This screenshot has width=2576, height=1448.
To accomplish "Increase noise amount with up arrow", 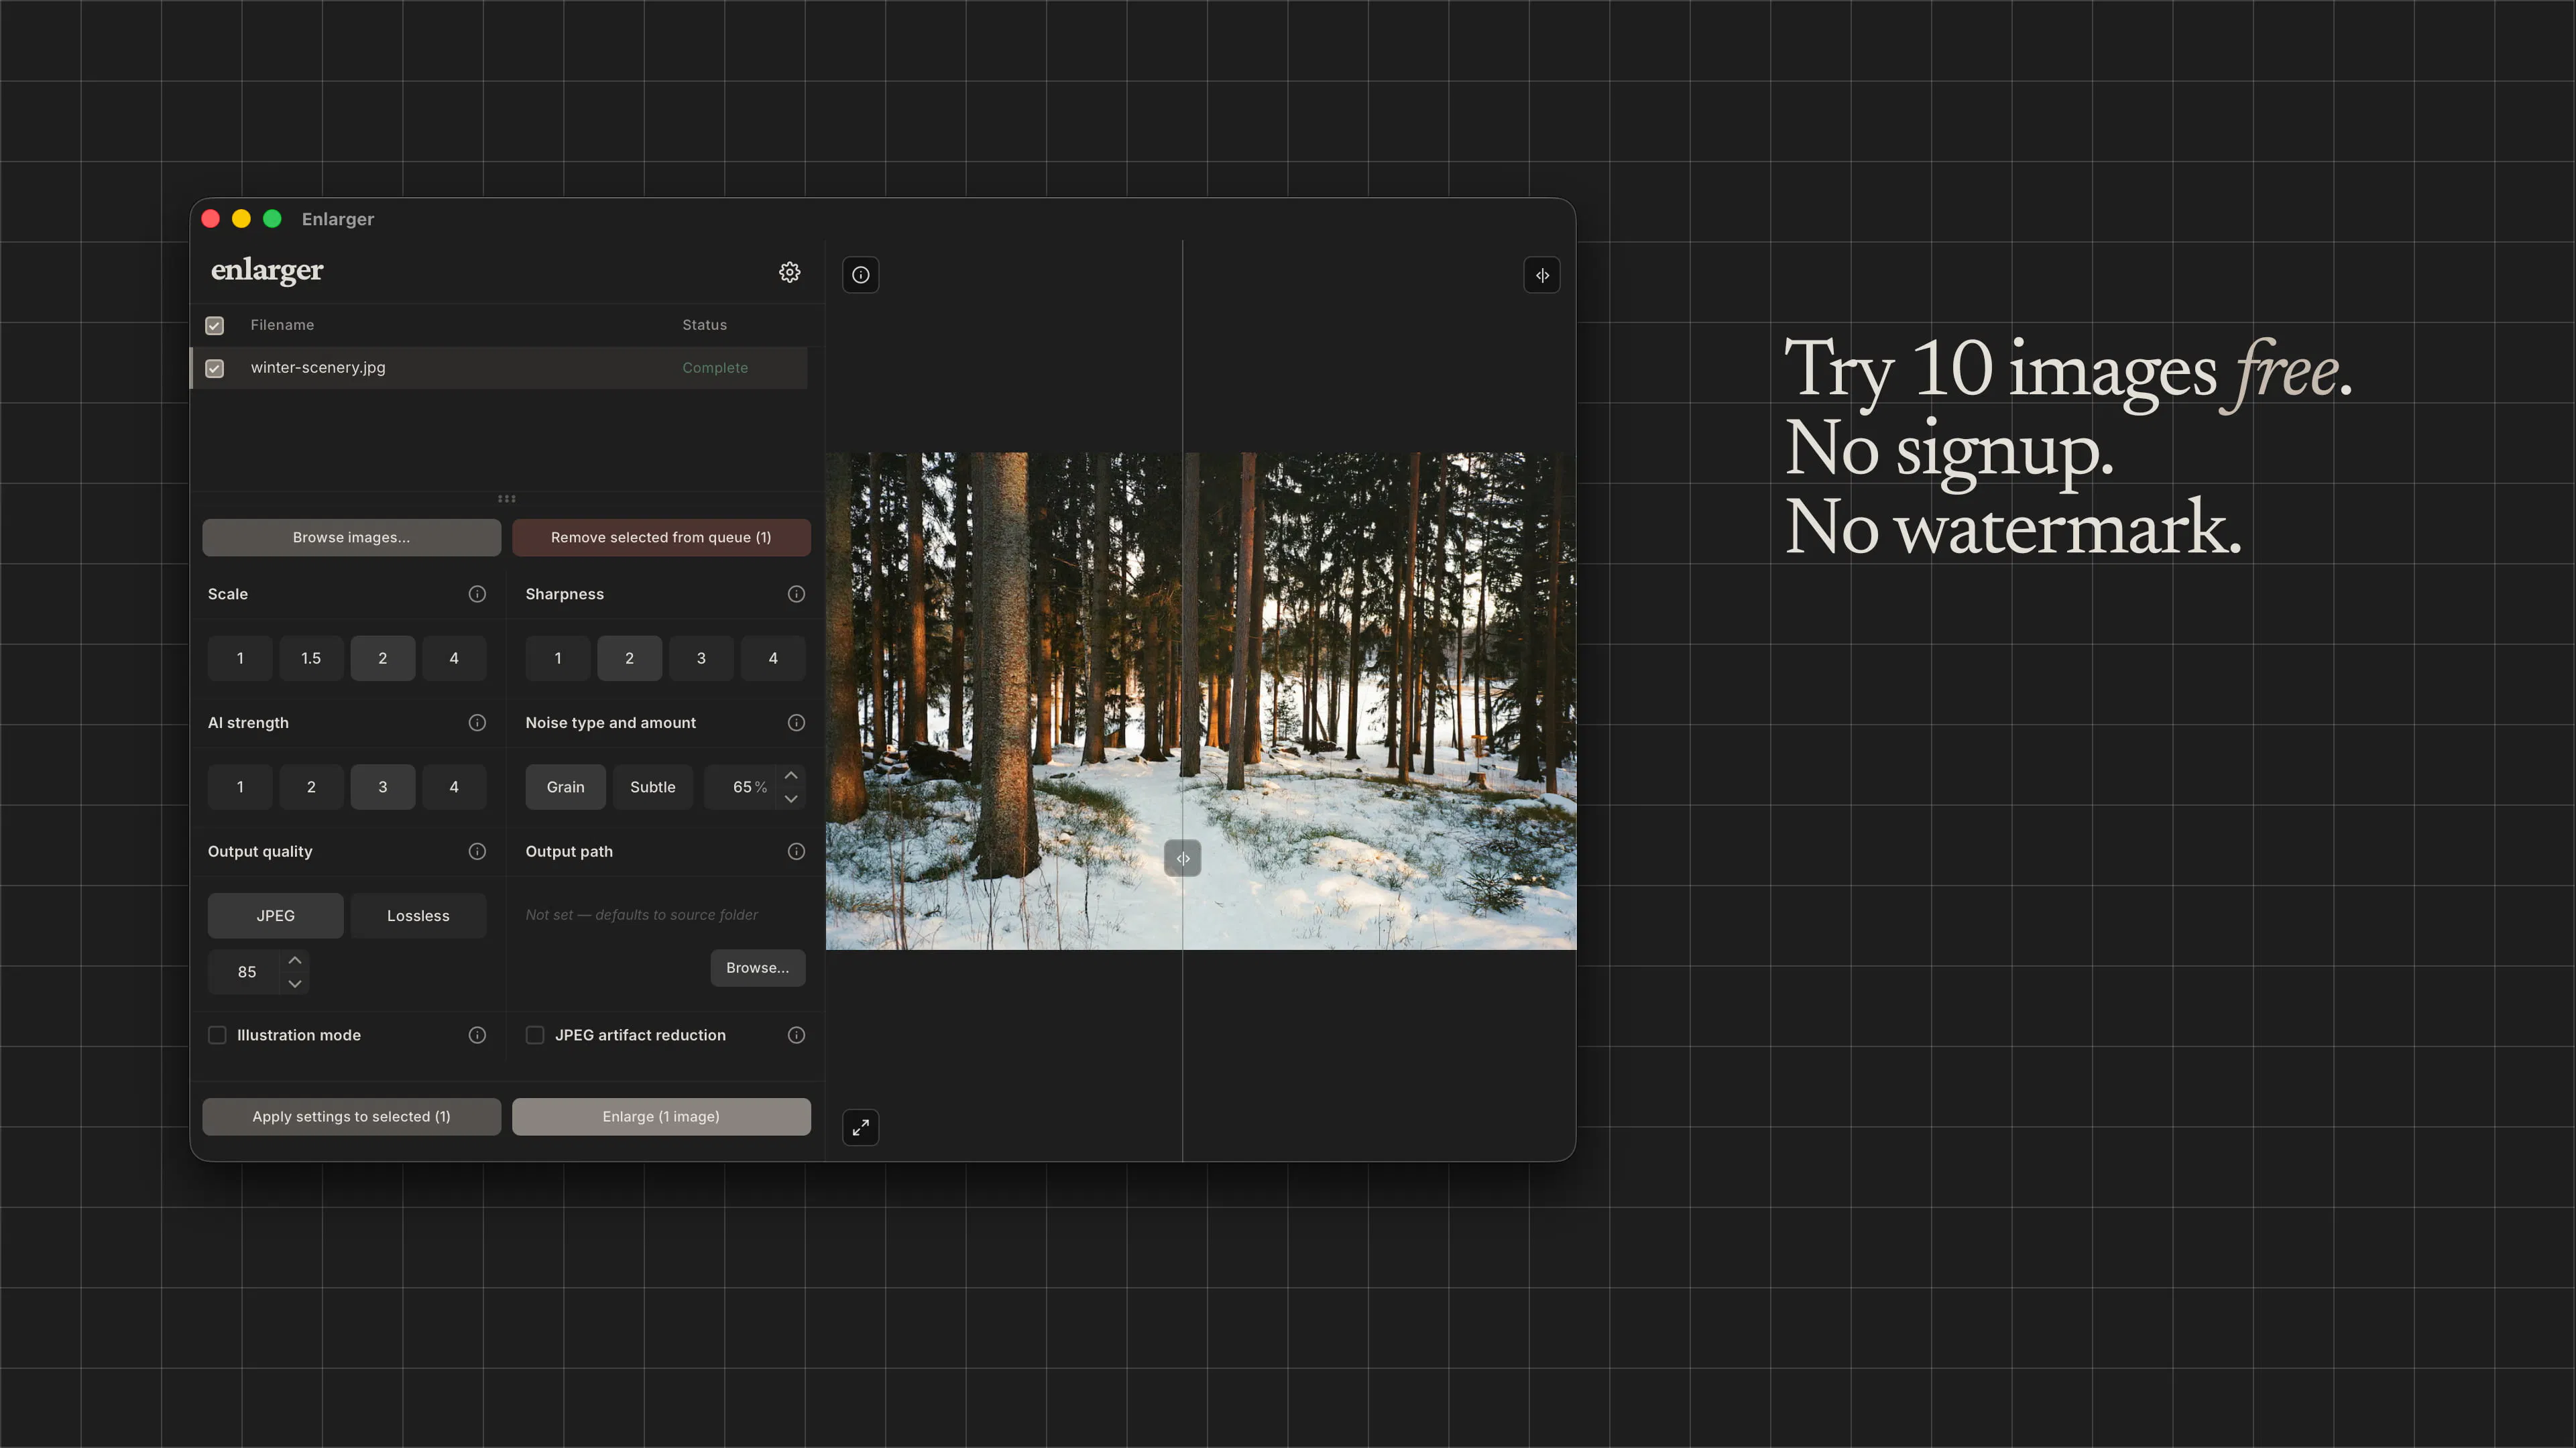I will (x=791, y=775).
